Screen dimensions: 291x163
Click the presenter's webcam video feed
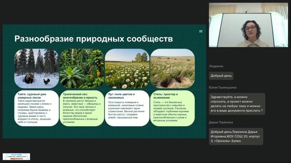tap(248, 25)
